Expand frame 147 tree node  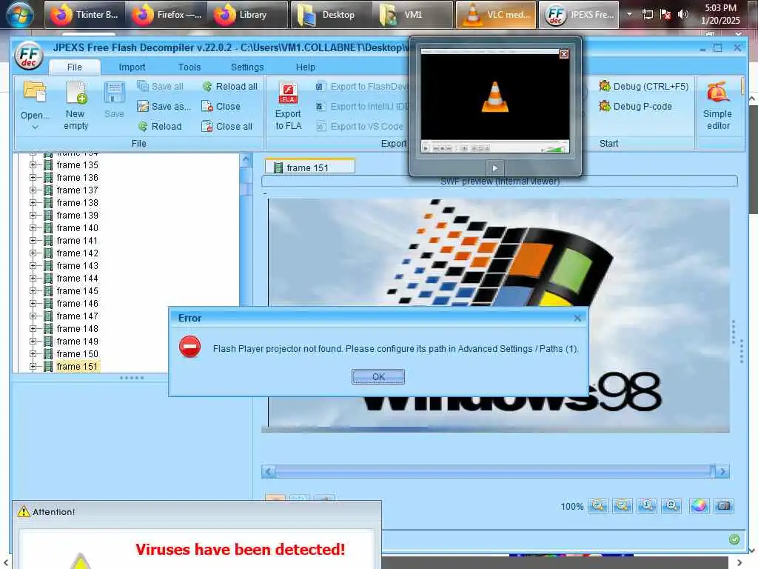(x=33, y=316)
